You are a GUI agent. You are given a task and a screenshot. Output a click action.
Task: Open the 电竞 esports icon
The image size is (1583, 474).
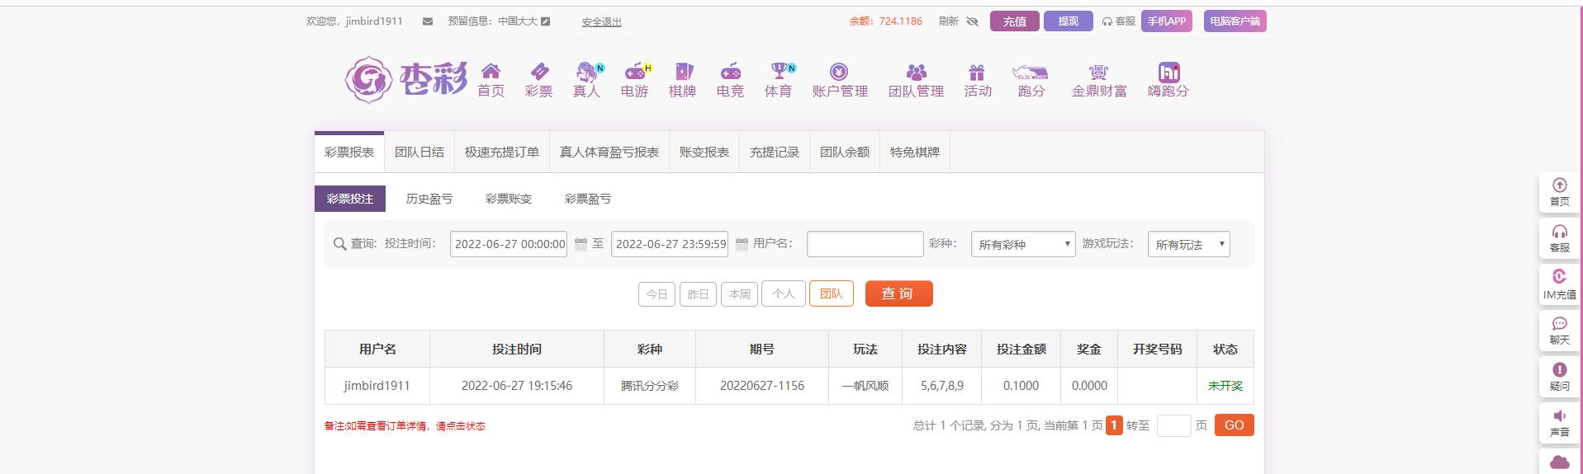click(730, 71)
